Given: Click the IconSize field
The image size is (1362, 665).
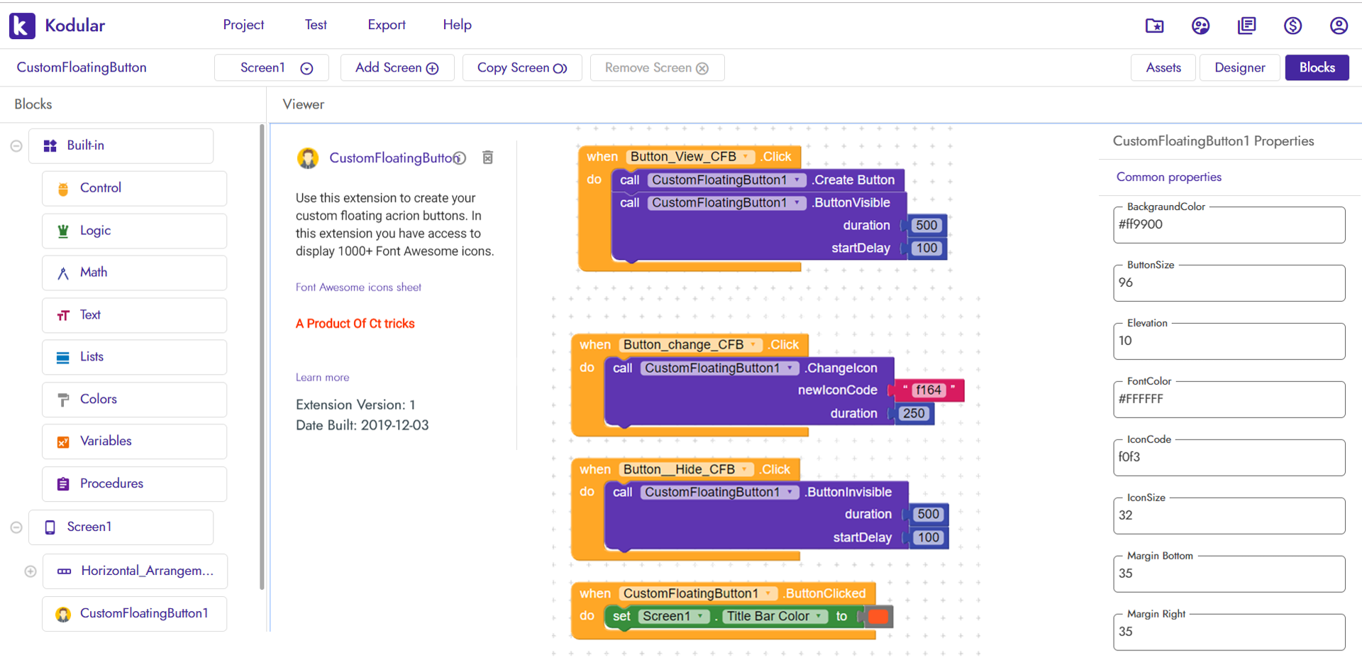Looking at the screenshot, I should 1229,516.
